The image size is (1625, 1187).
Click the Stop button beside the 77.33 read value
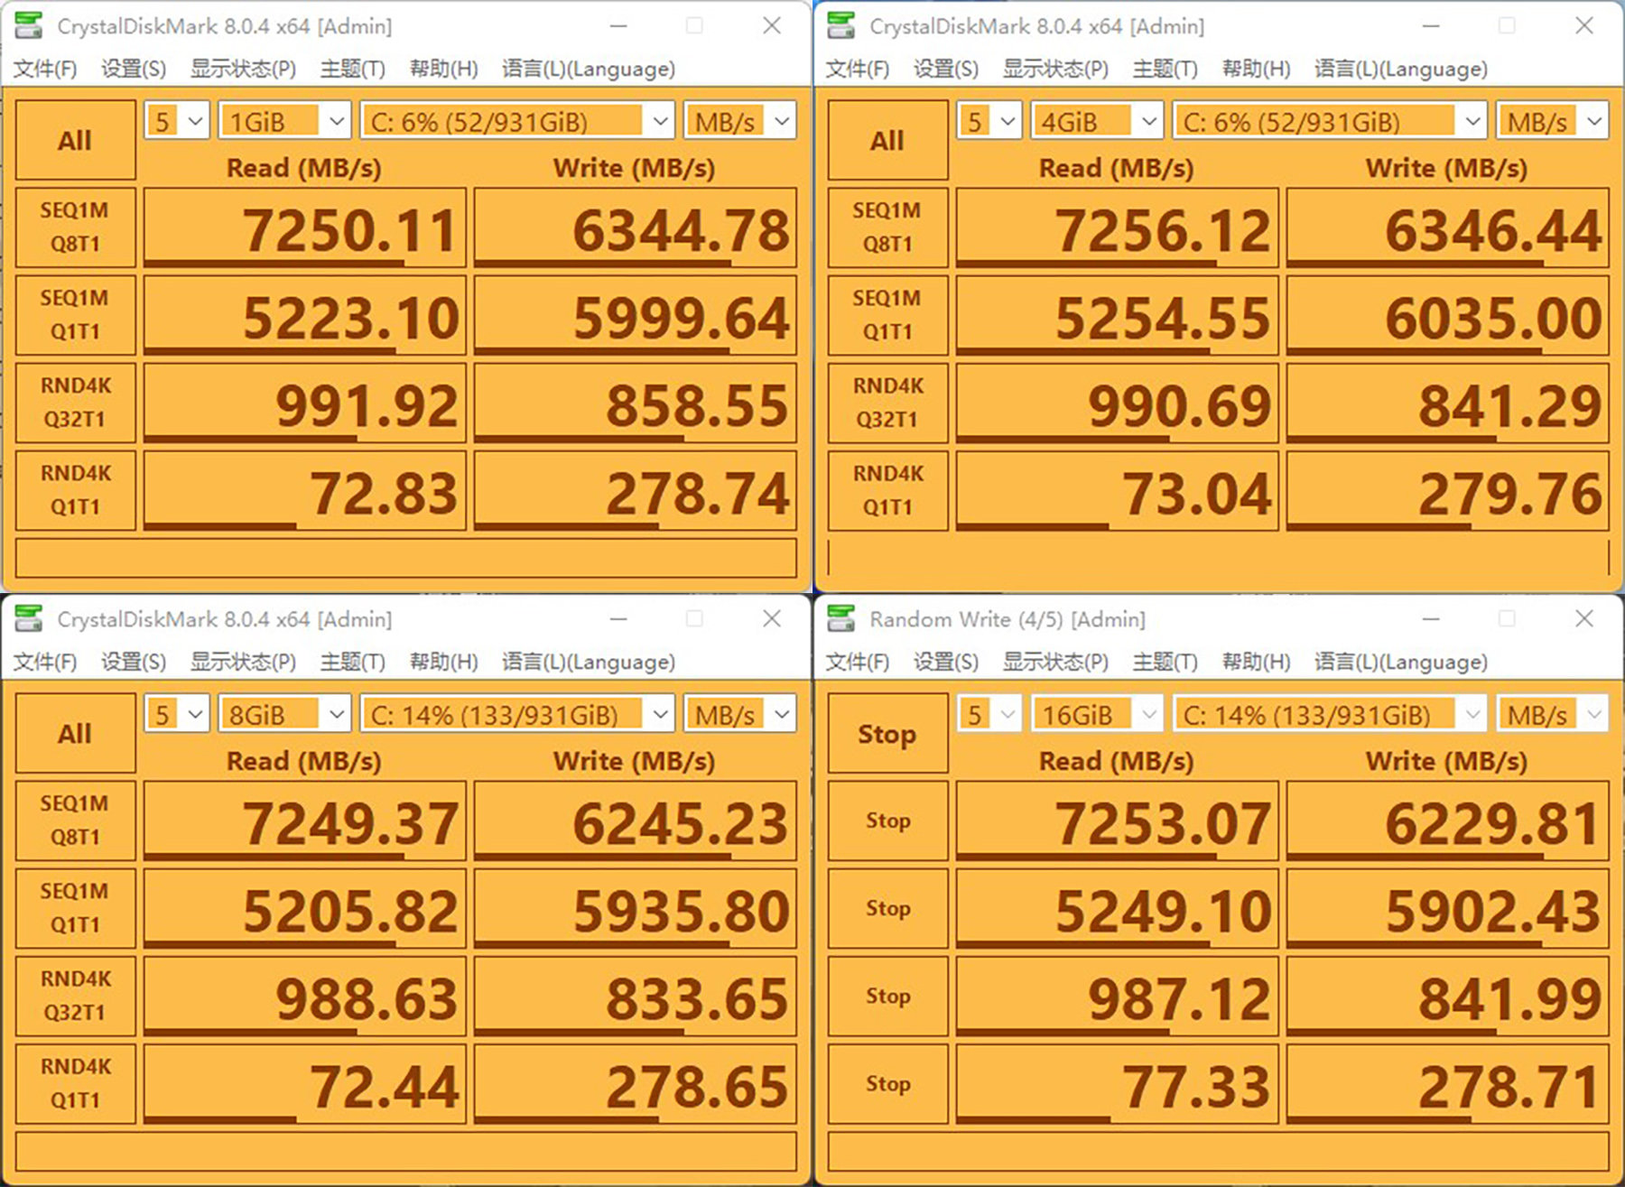(887, 1083)
